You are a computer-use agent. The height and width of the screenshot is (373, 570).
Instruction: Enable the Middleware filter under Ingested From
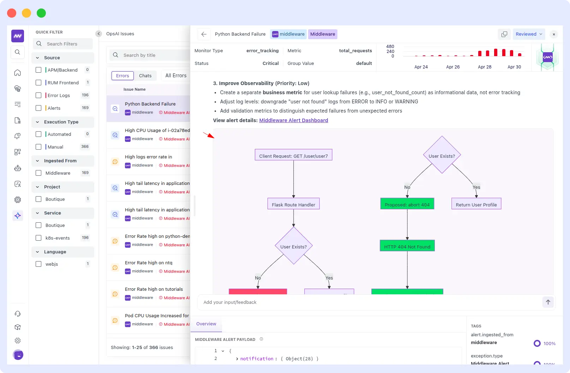click(x=38, y=173)
